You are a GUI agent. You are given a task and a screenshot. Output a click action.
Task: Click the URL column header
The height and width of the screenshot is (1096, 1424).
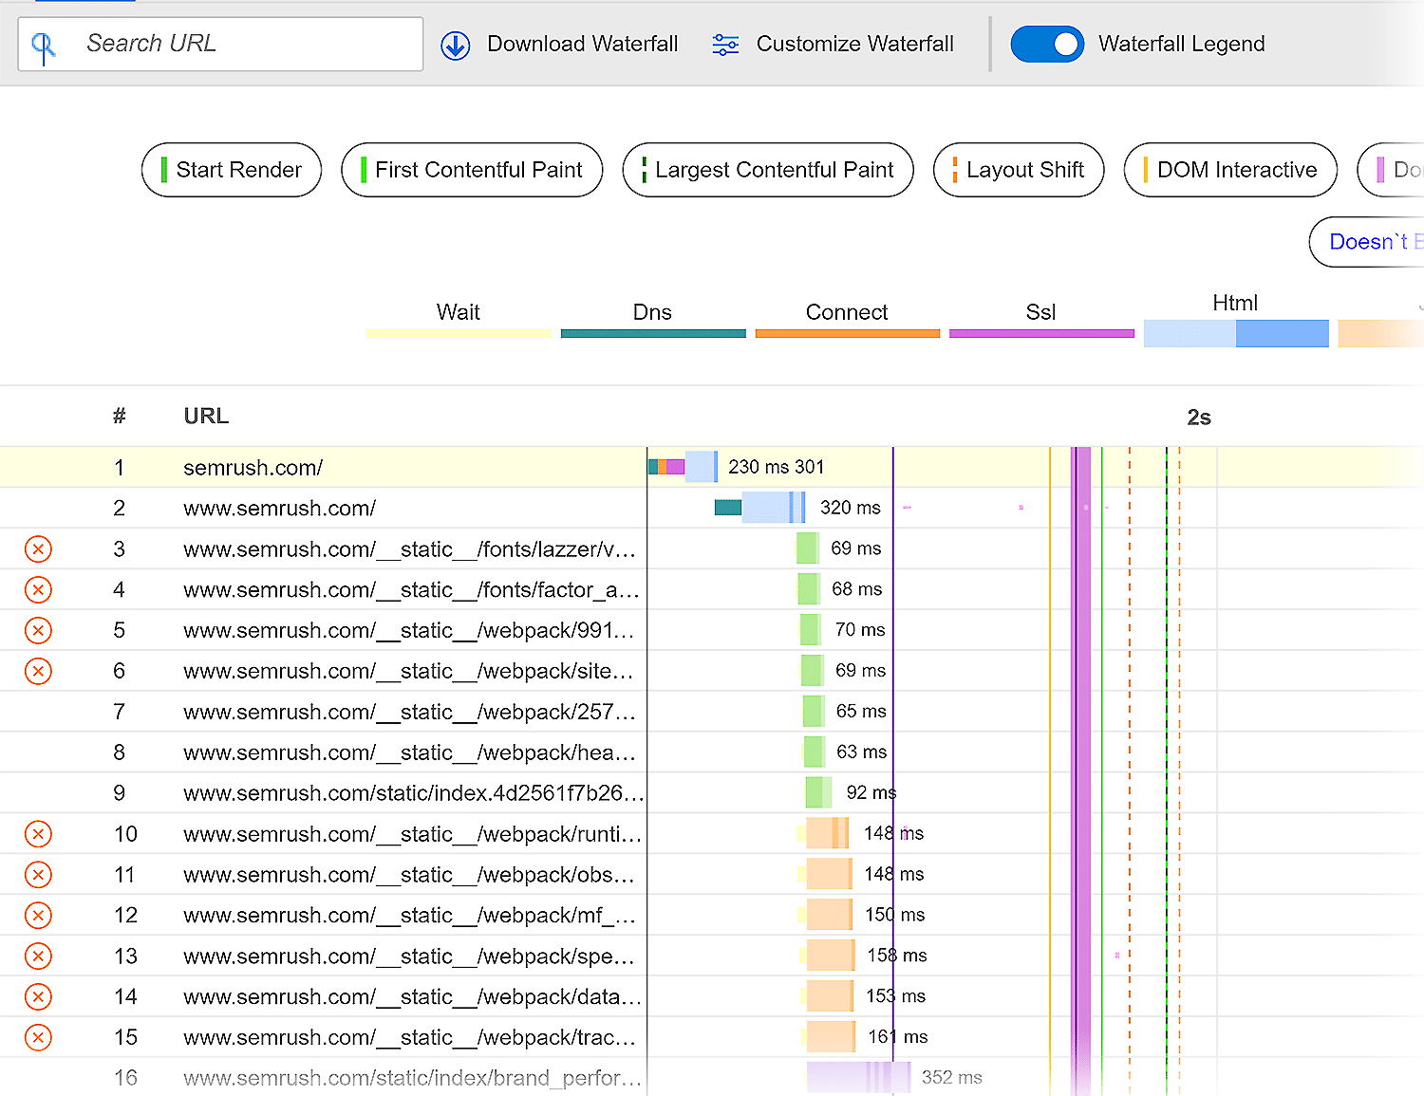pyautogui.click(x=206, y=416)
